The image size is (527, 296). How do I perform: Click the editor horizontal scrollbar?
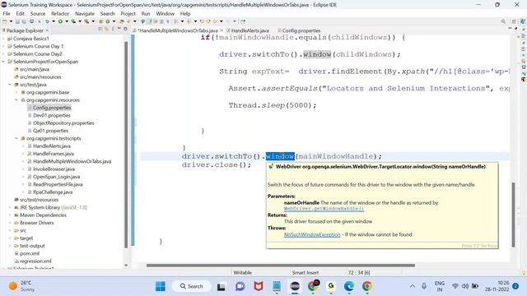[281, 265]
